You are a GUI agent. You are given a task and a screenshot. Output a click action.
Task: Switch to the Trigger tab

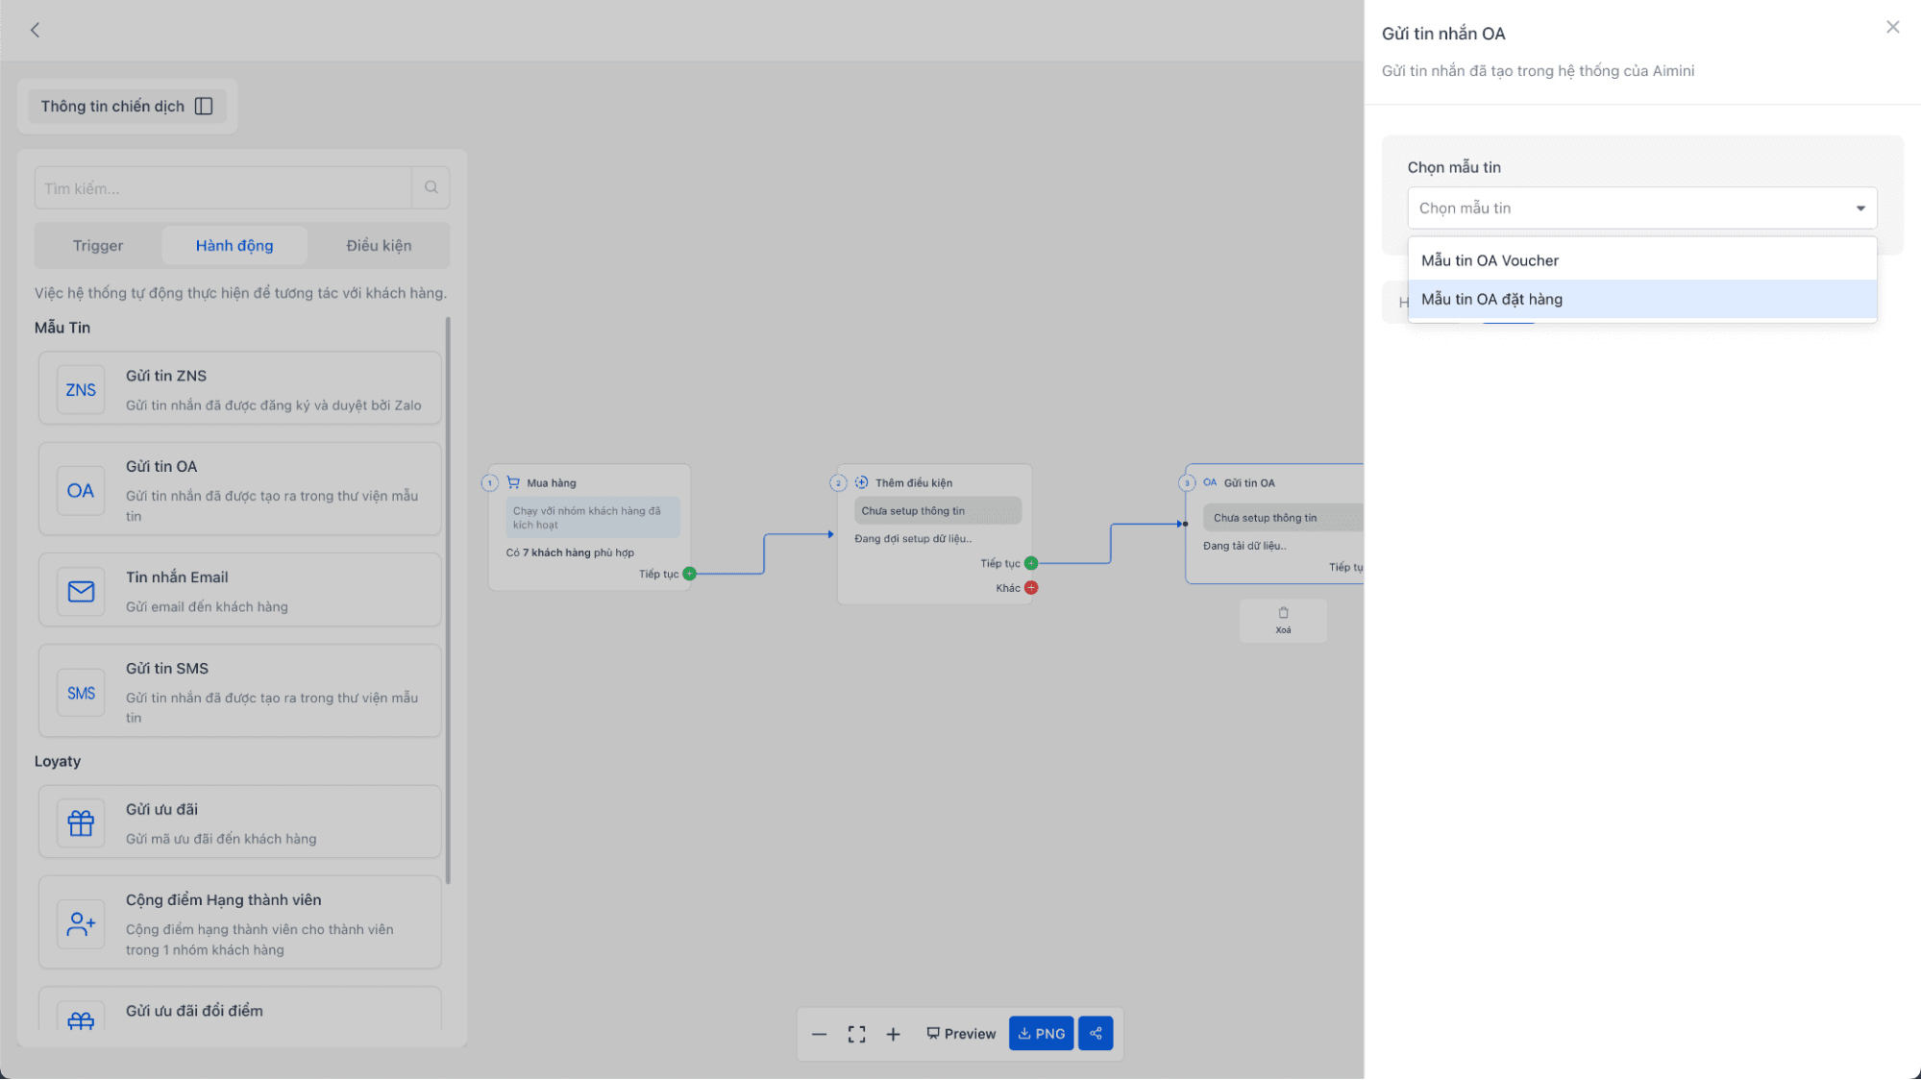point(98,245)
